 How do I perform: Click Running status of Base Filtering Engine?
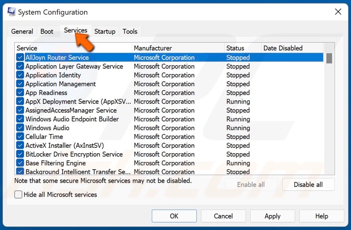(x=238, y=163)
